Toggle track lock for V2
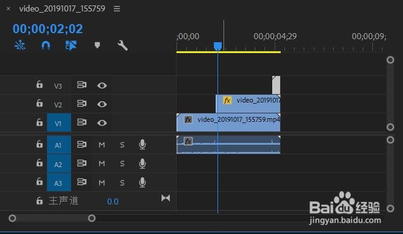The height and width of the screenshot is (234, 403). click(39, 103)
